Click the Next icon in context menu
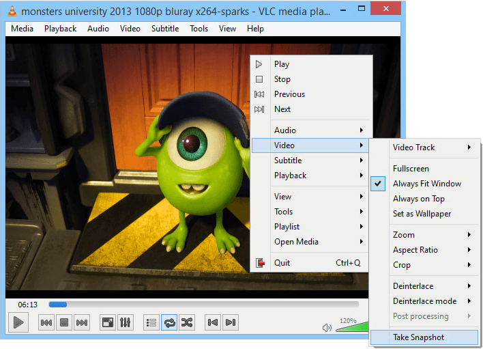 tap(259, 109)
